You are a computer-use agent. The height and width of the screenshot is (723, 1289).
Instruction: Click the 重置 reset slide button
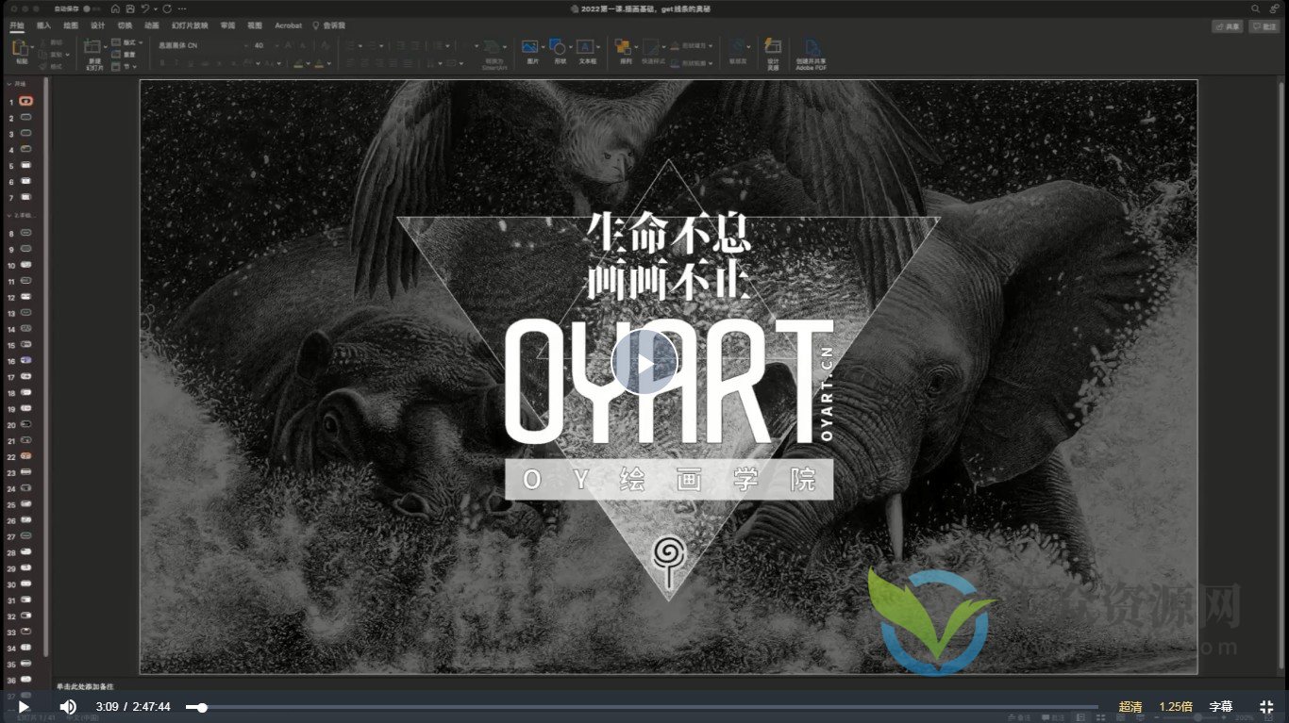(125, 55)
